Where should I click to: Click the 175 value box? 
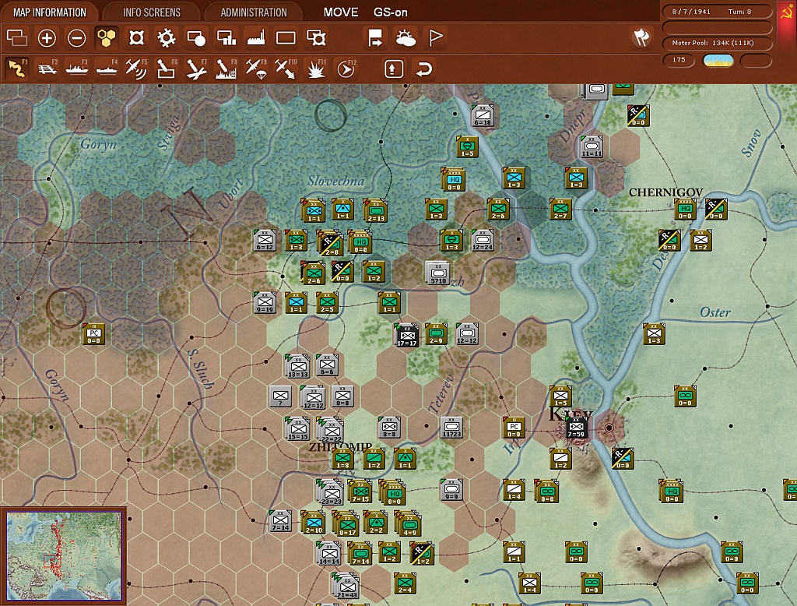point(679,60)
